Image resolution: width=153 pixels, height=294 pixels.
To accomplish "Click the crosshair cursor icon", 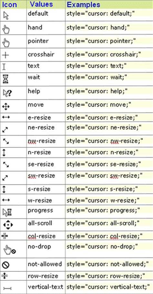I will point(5,55).
